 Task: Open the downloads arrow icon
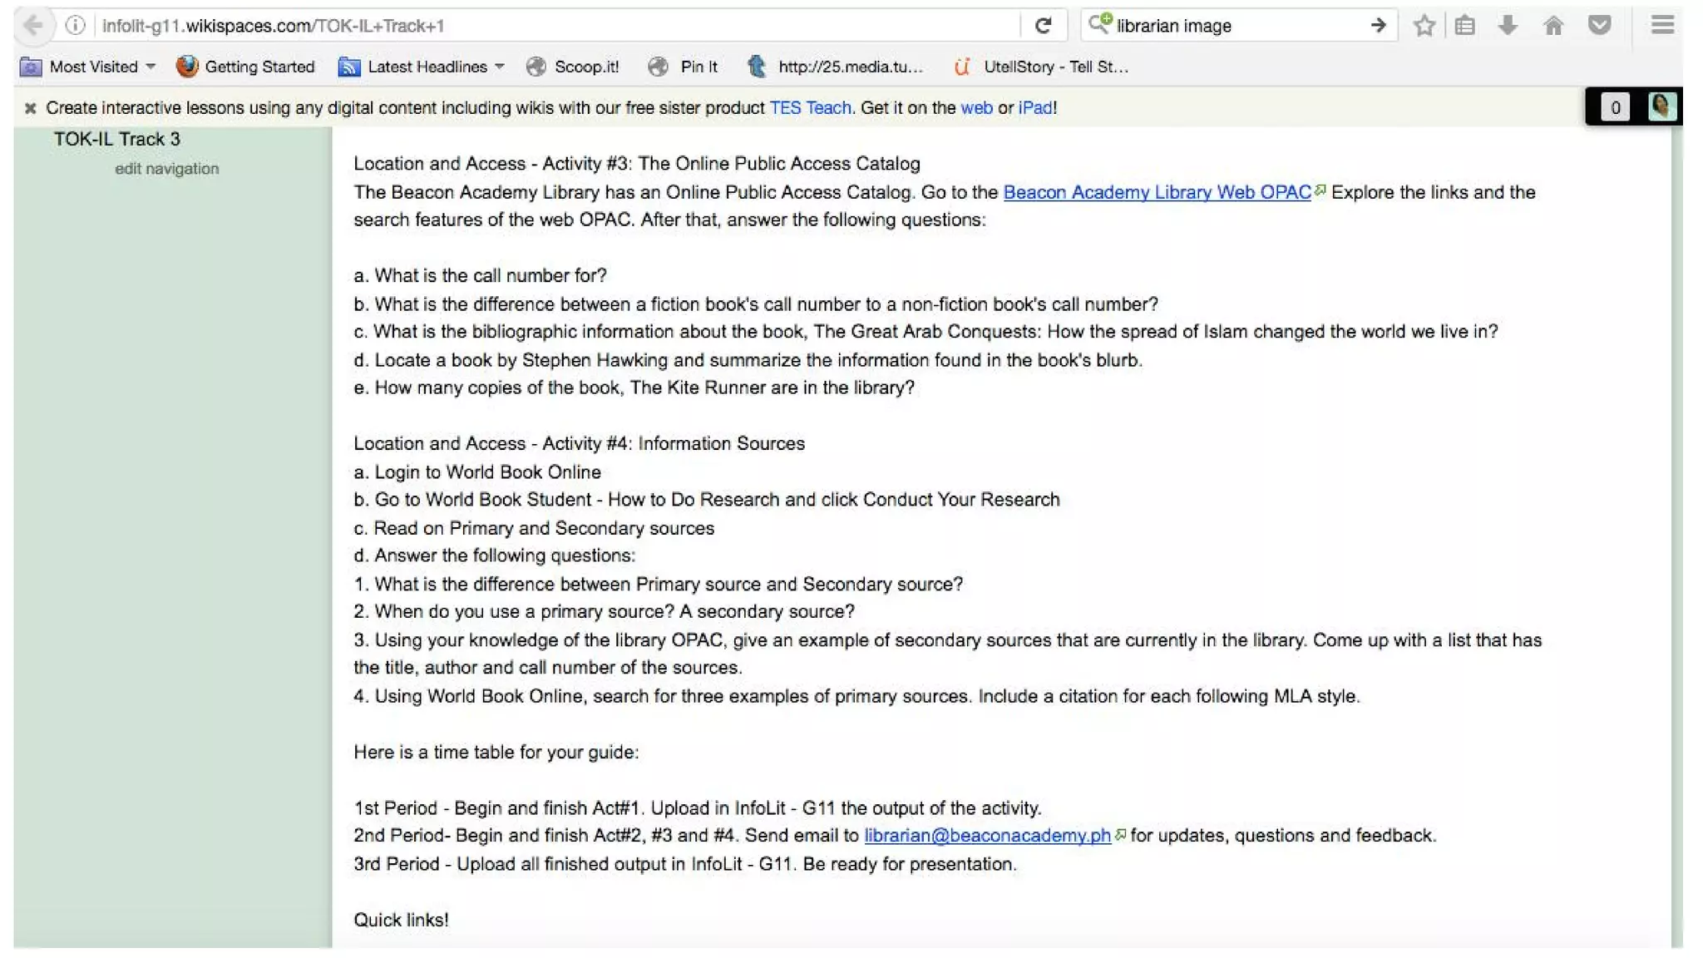pyautogui.click(x=1508, y=26)
